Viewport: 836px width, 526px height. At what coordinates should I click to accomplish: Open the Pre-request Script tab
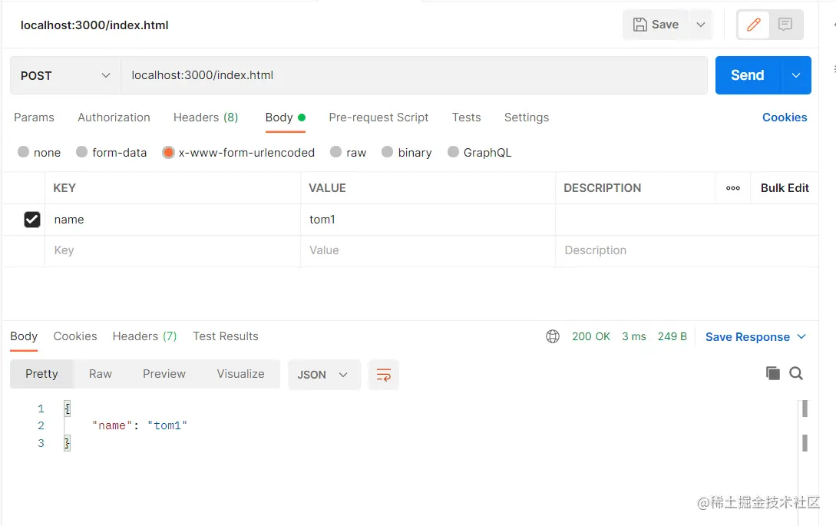378,117
